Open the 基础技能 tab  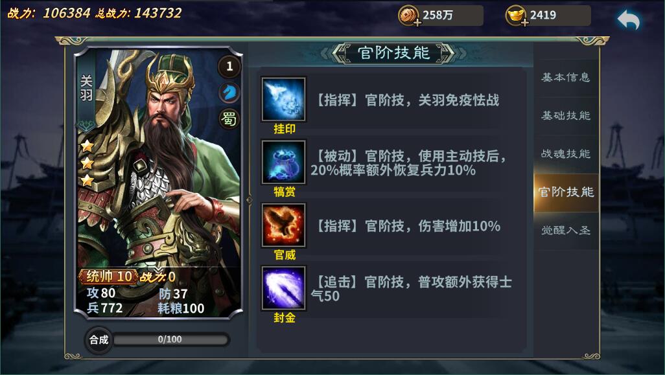(x=566, y=115)
